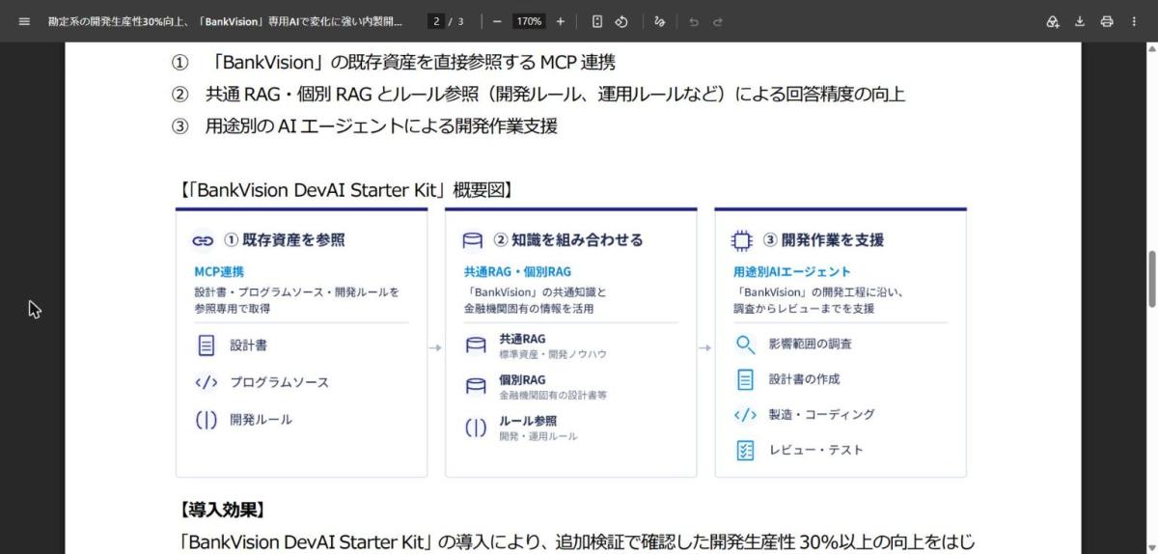Click the heading ② 知識を組み合わせる
Screen dimensions: 1158x554
point(568,240)
